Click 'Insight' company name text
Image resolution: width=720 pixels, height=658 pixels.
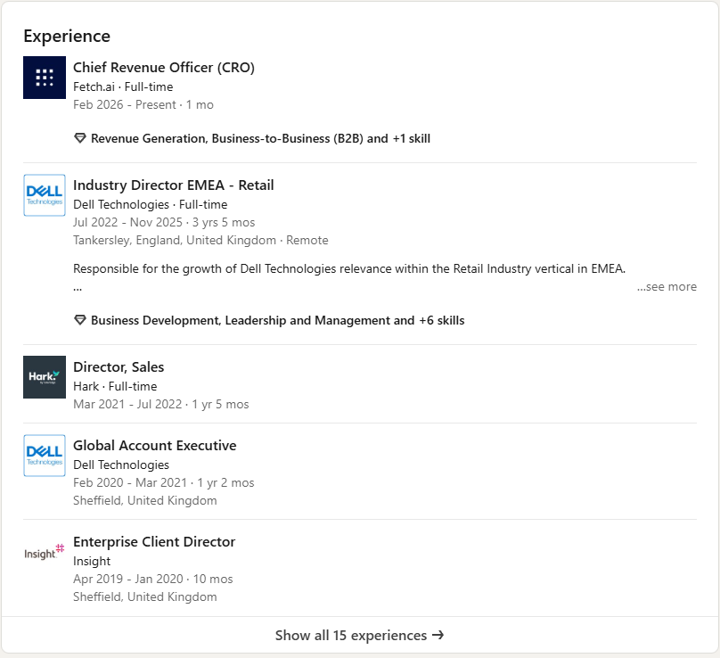click(x=92, y=562)
